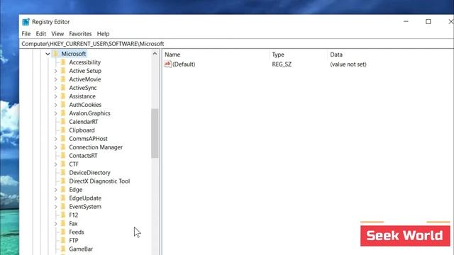Click the Clipboard folder icon
454x255 pixels.
[63, 130]
